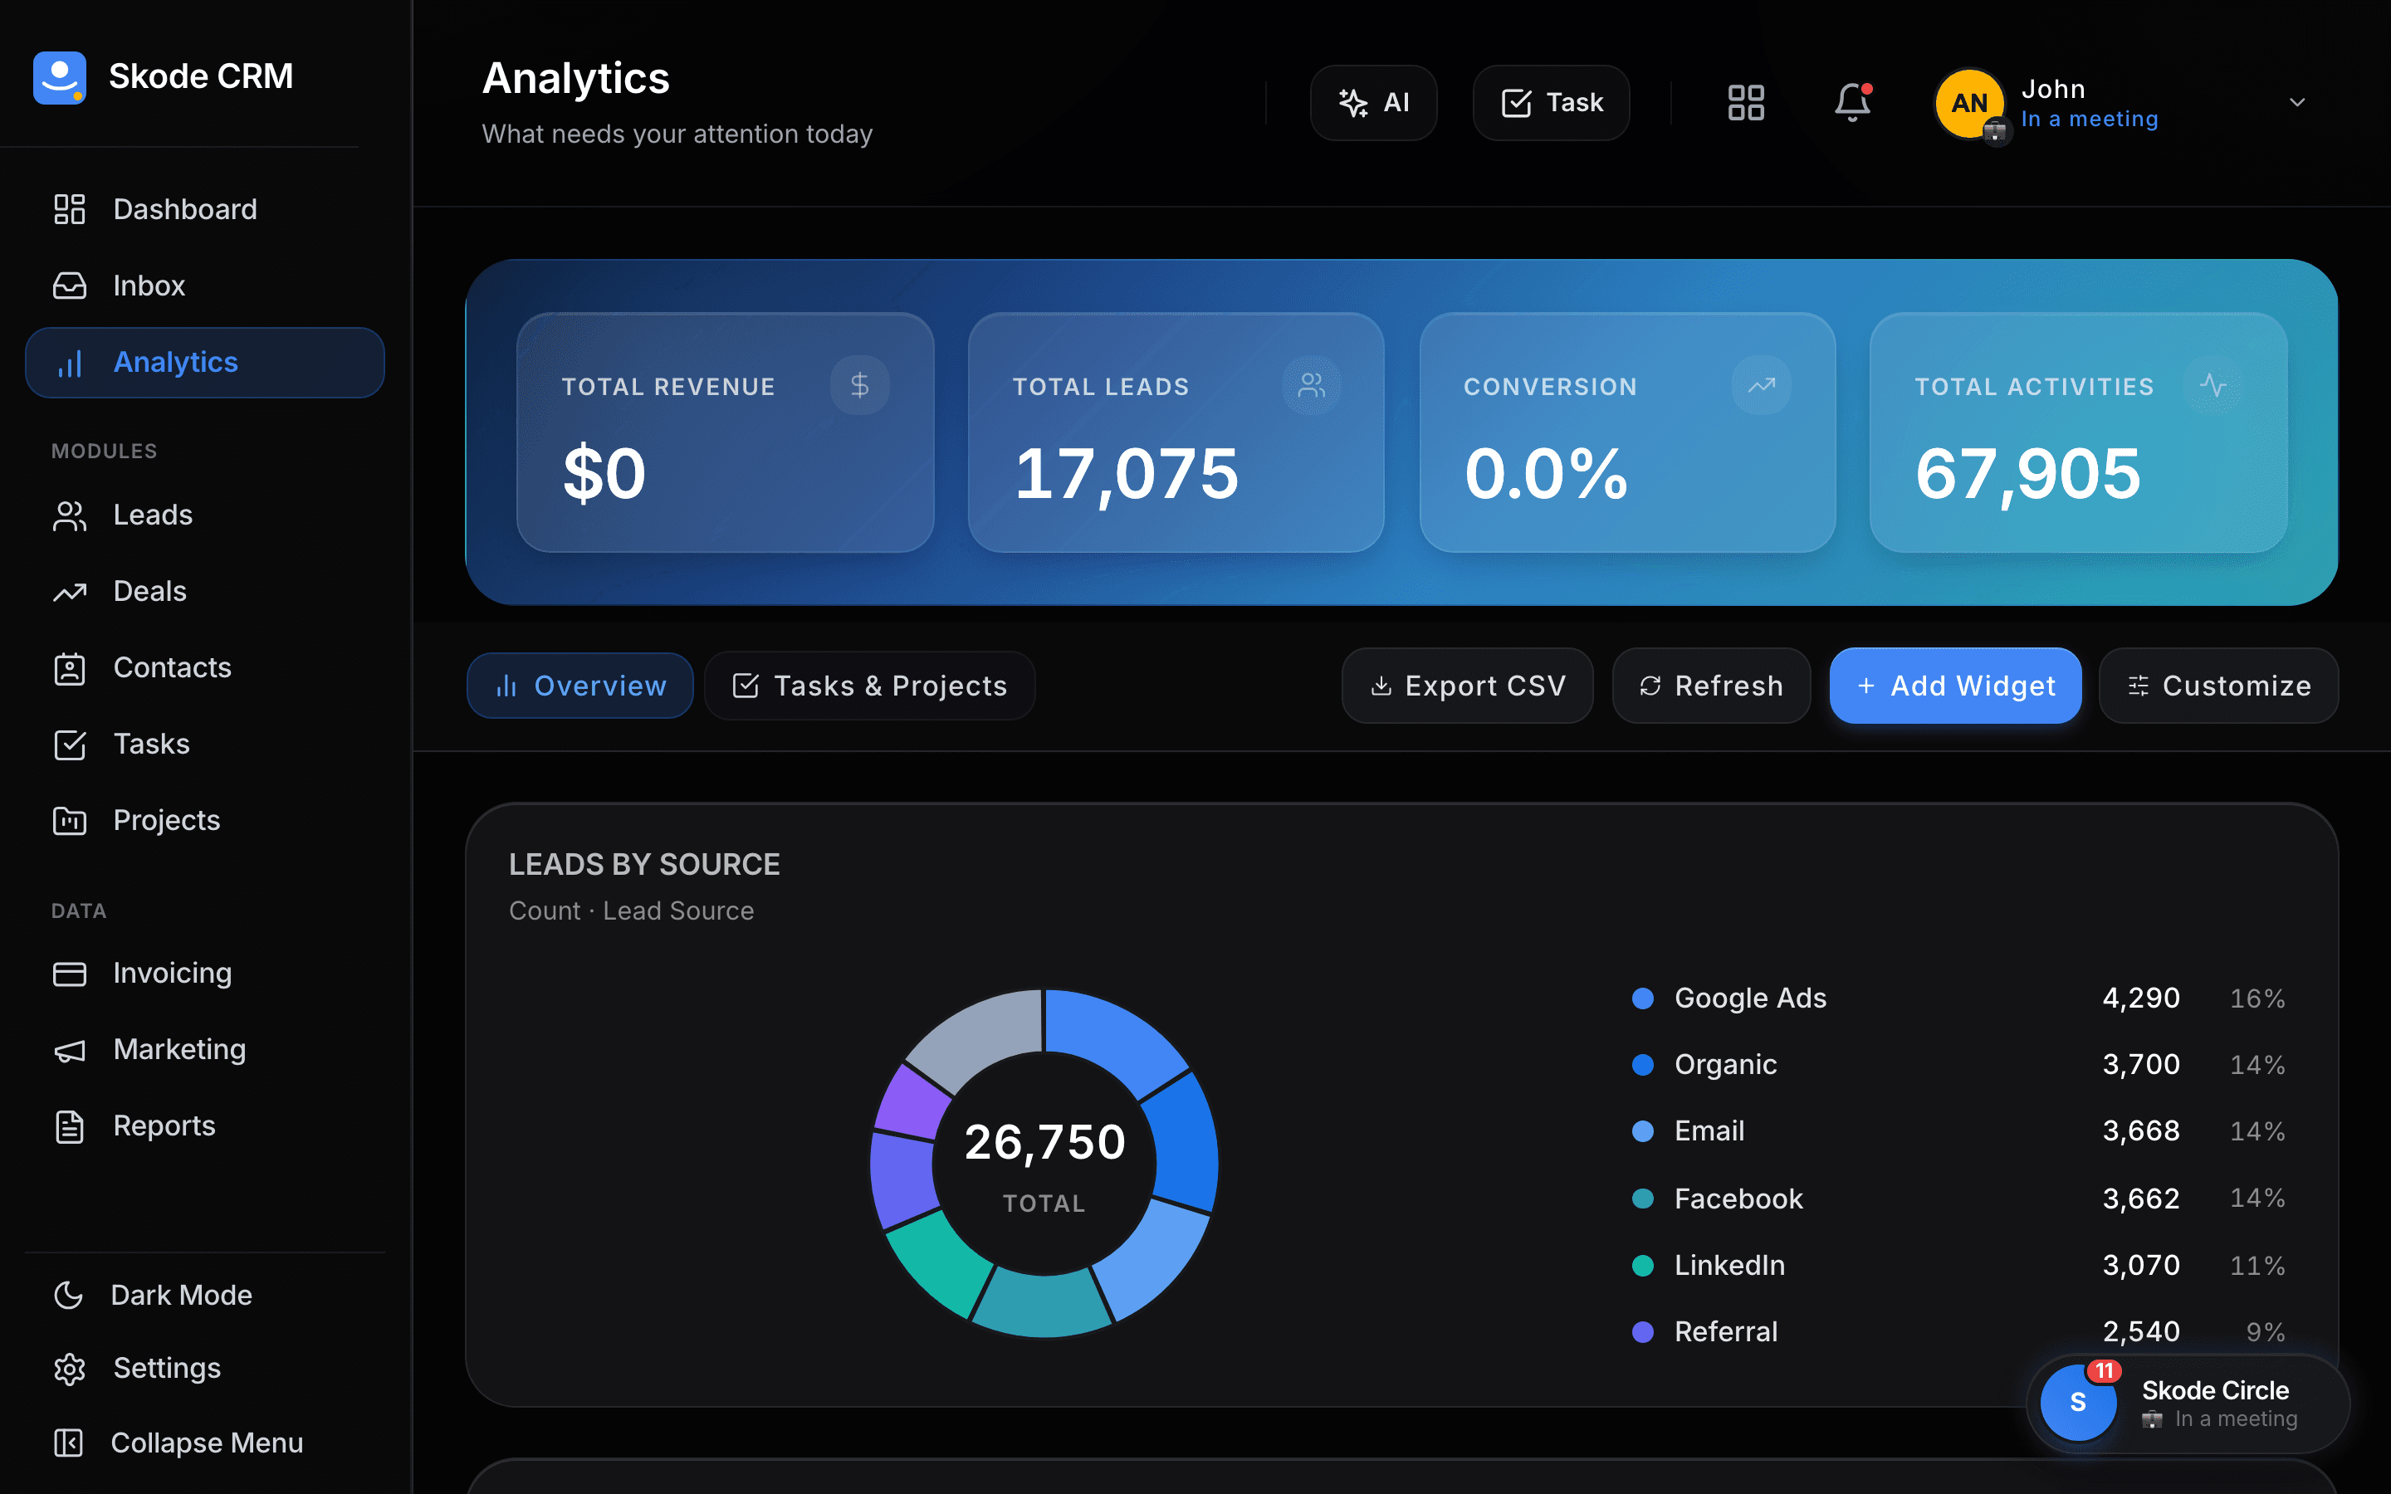
Task: Switch to Tasks & Projects tab
Action: (x=869, y=686)
